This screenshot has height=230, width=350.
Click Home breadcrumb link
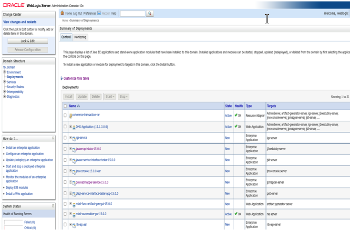[x=65, y=21]
